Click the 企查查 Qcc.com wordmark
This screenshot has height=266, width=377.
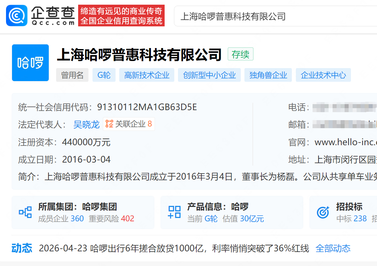(53, 16)
